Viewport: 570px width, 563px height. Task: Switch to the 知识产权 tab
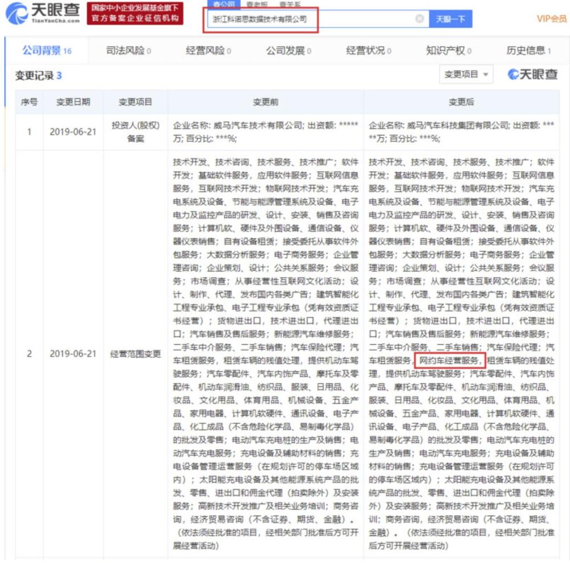(449, 51)
